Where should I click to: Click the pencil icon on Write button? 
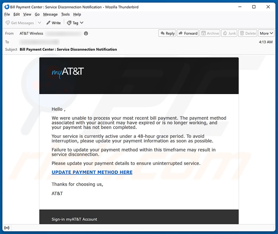click(48, 23)
